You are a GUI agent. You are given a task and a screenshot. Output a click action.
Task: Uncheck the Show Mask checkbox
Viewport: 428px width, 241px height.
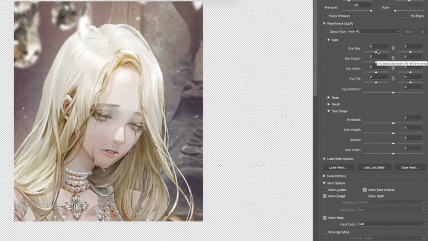pos(325,218)
